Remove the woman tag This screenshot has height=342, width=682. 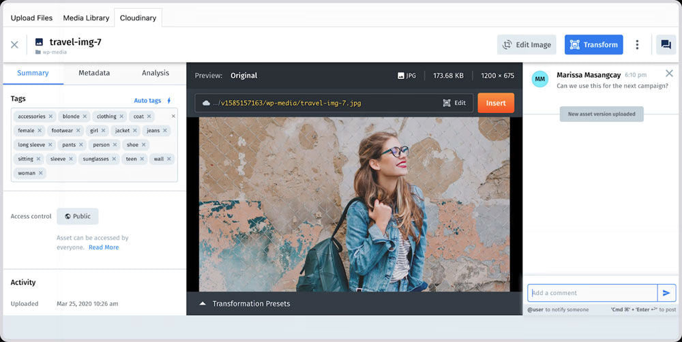[40, 173]
